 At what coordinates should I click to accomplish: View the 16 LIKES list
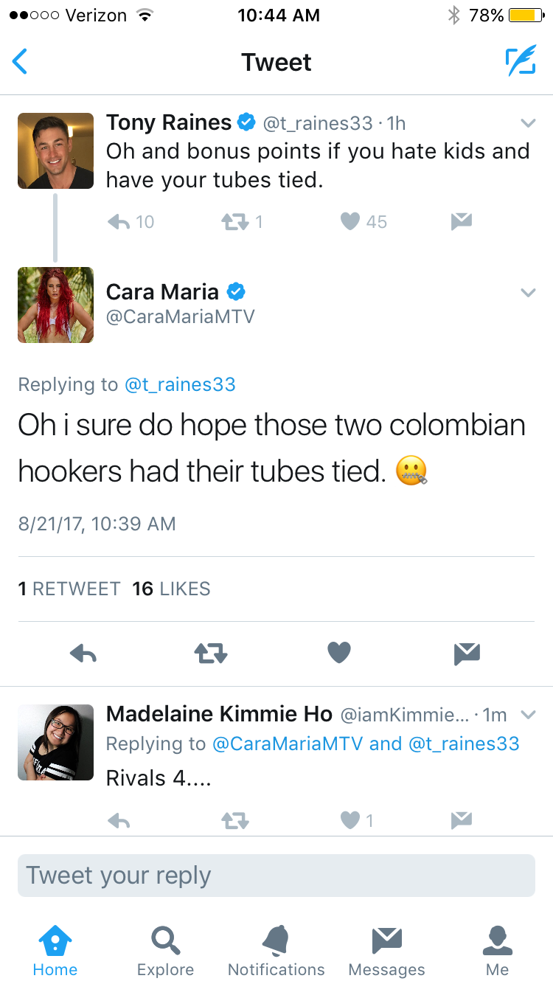pyautogui.click(x=171, y=589)
